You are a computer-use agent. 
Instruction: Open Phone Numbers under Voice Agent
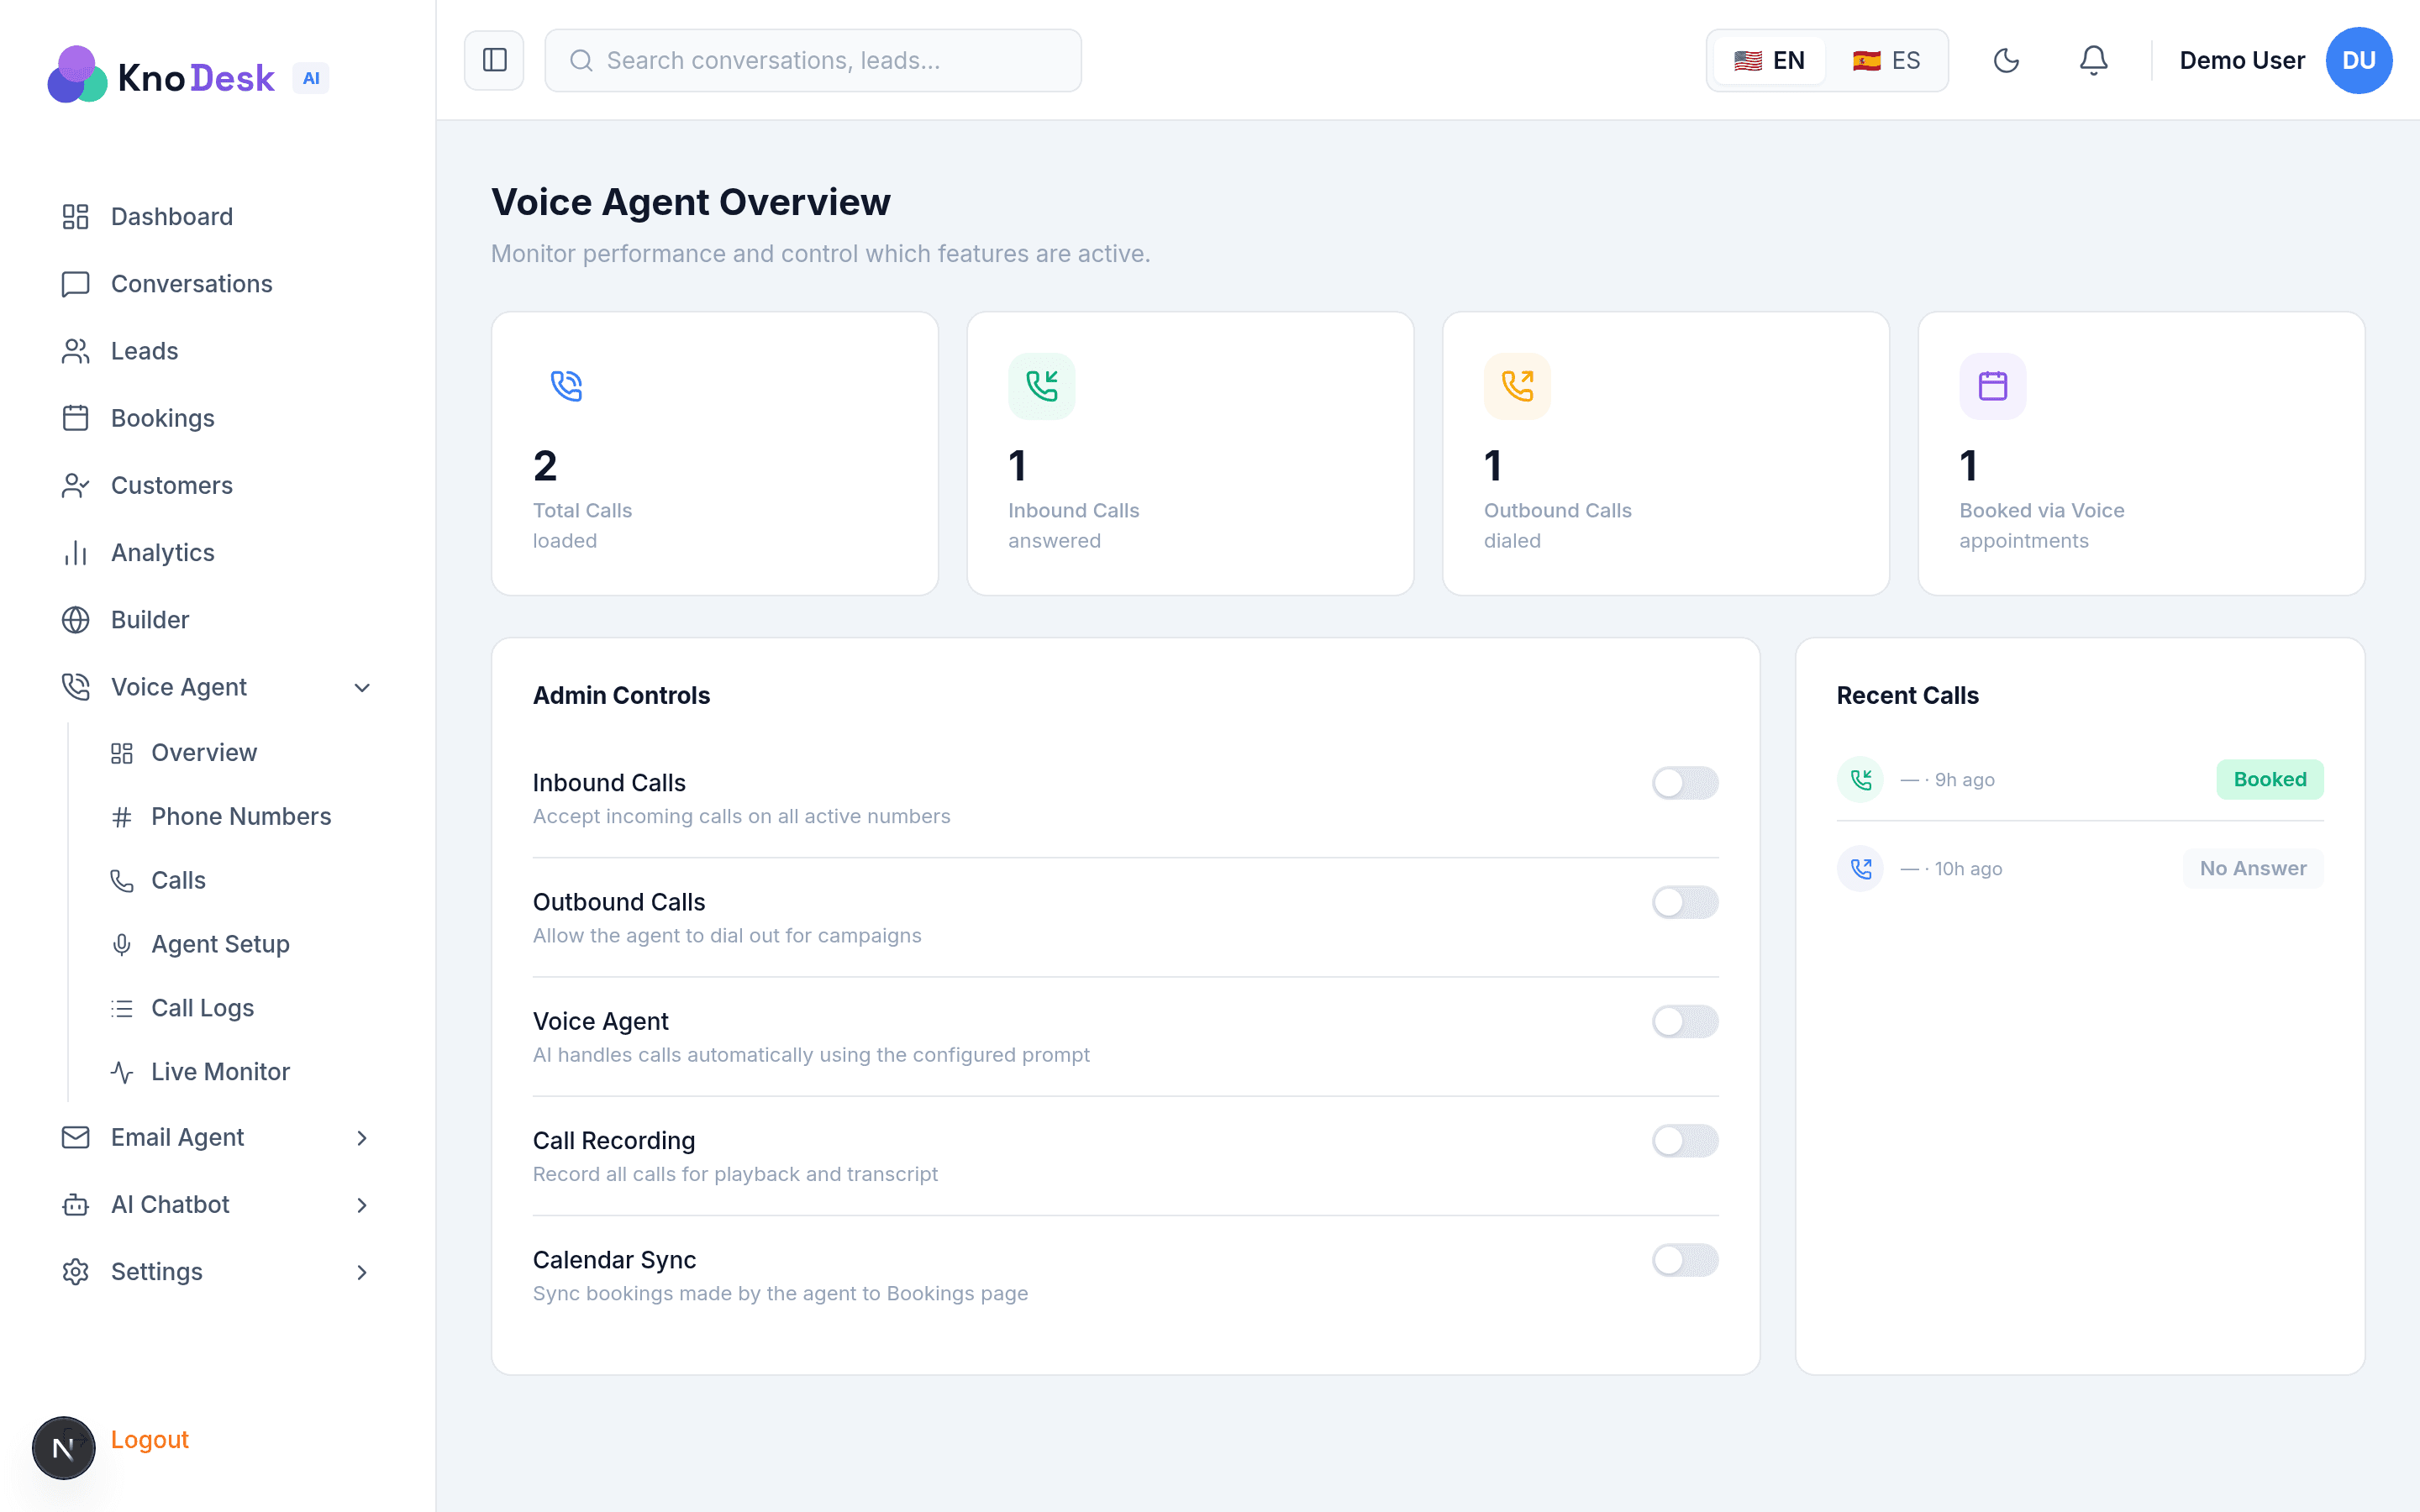[x=240, y=816]
